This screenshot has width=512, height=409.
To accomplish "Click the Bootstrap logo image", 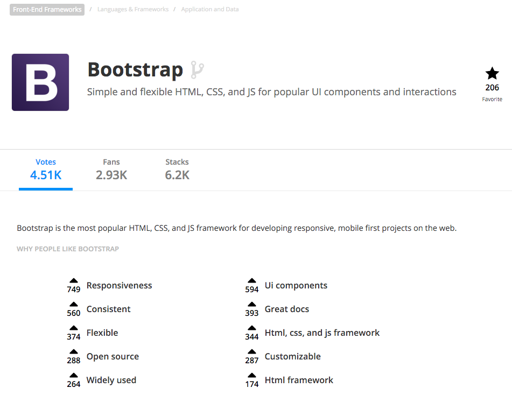I will point(40,82).
